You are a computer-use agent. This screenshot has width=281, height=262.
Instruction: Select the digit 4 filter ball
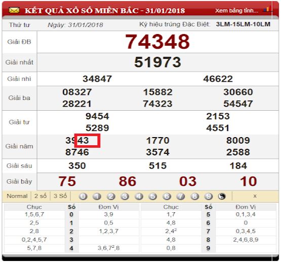[139, 196]
